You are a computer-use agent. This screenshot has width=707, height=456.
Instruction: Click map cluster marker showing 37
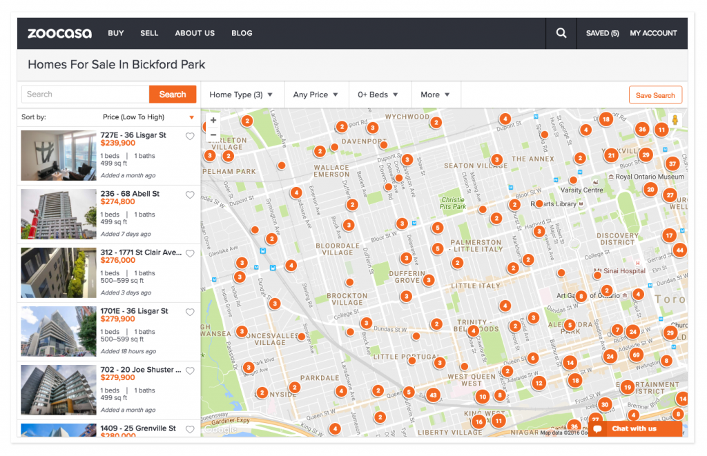point(672,163)
